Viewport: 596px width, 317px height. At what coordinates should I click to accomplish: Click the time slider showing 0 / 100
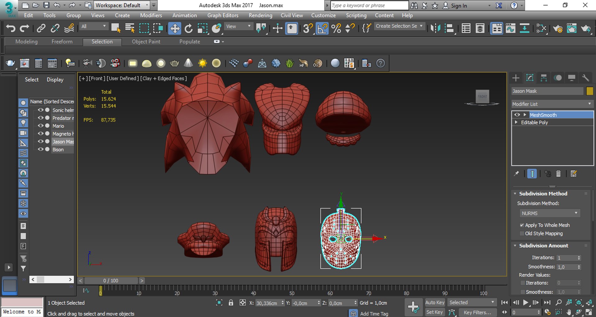pyautogui.click(x=111, y=281)
